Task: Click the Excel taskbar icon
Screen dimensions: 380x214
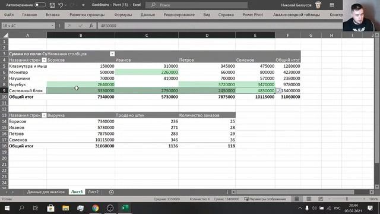Action: [x=125, y=208]
